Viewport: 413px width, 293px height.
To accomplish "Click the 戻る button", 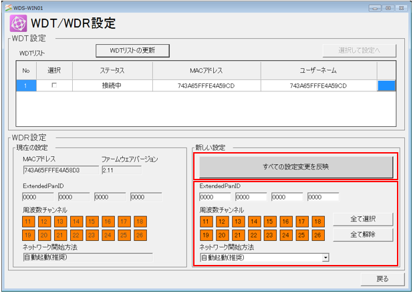I will 381,278.
